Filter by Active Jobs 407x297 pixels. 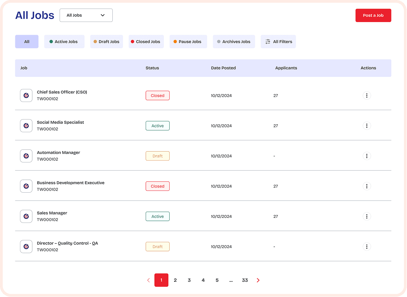tap(64, 42)
